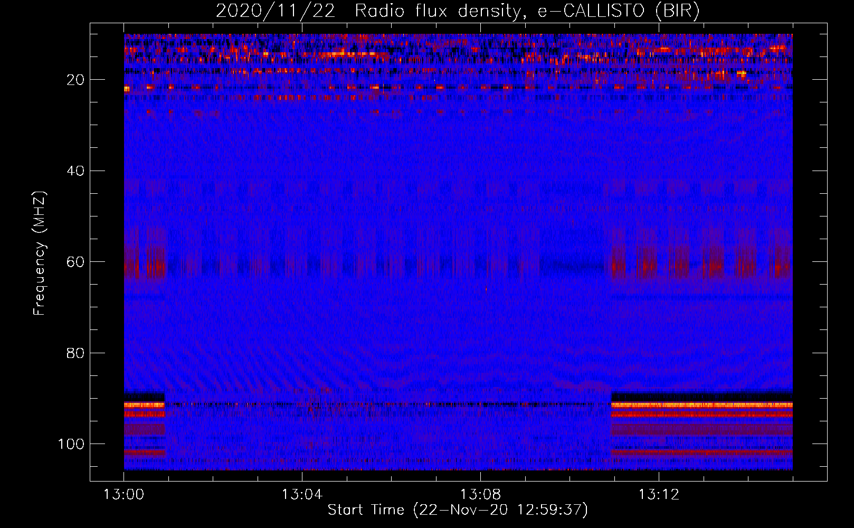This screenshot has height=528, width=854.
Task: Select the frequency axis label '40'
Action: 76,171
